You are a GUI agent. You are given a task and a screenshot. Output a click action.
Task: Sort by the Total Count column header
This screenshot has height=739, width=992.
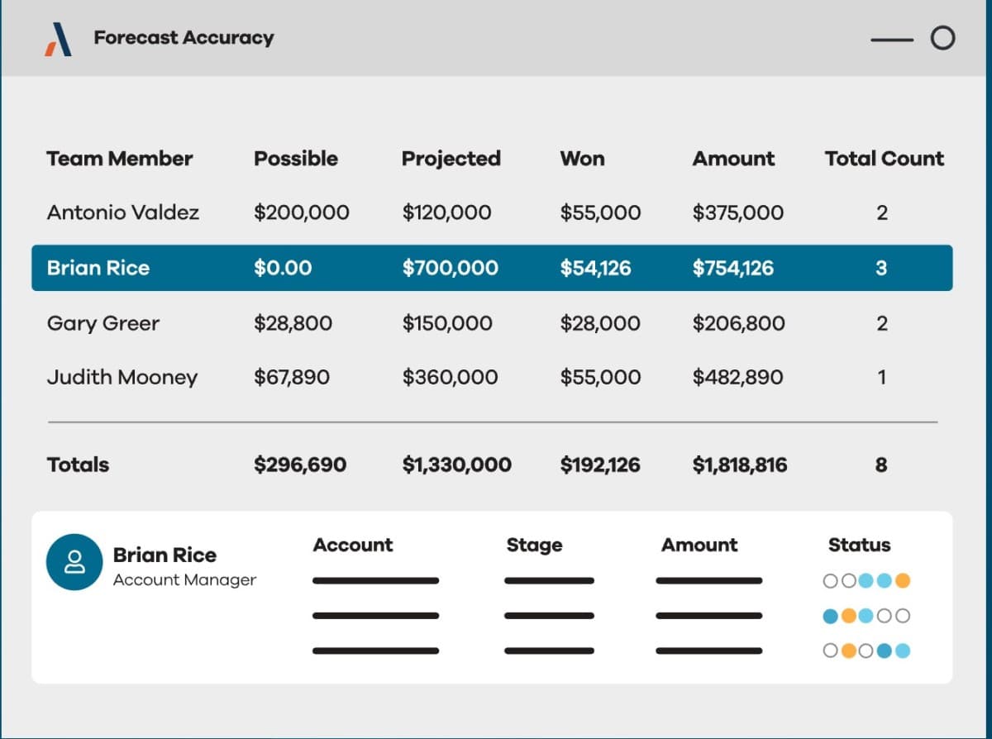(884, 159)
